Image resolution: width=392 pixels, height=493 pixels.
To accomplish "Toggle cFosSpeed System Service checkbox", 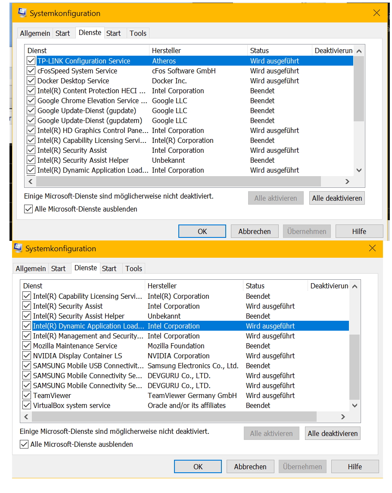I will pyautogui.click(x=31, y=71).
